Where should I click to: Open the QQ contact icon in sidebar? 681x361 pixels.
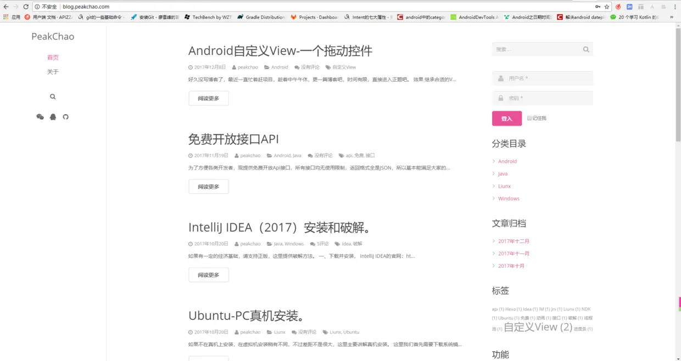pos(53,117)
